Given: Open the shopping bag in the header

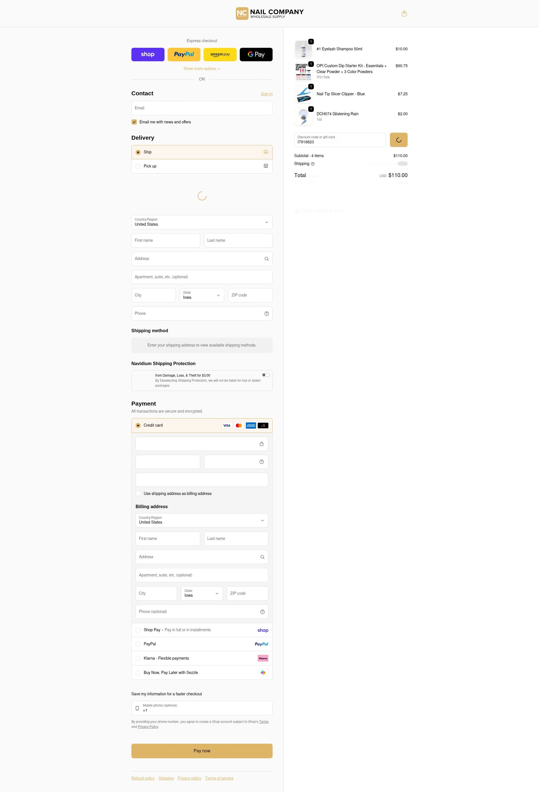Looking at the screenshot, I should pos(404,13).
